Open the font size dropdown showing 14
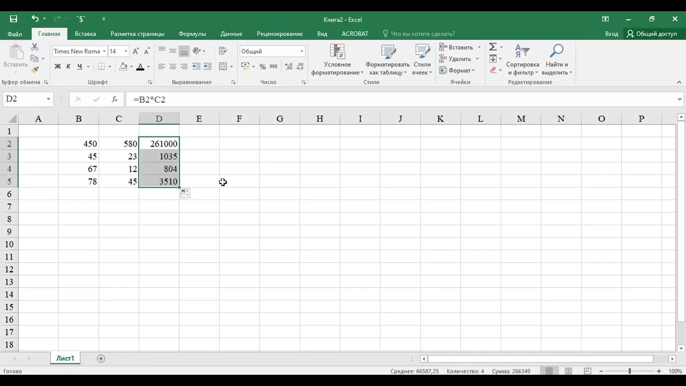This screenshot has height=386, width=686. pos(126,51)
